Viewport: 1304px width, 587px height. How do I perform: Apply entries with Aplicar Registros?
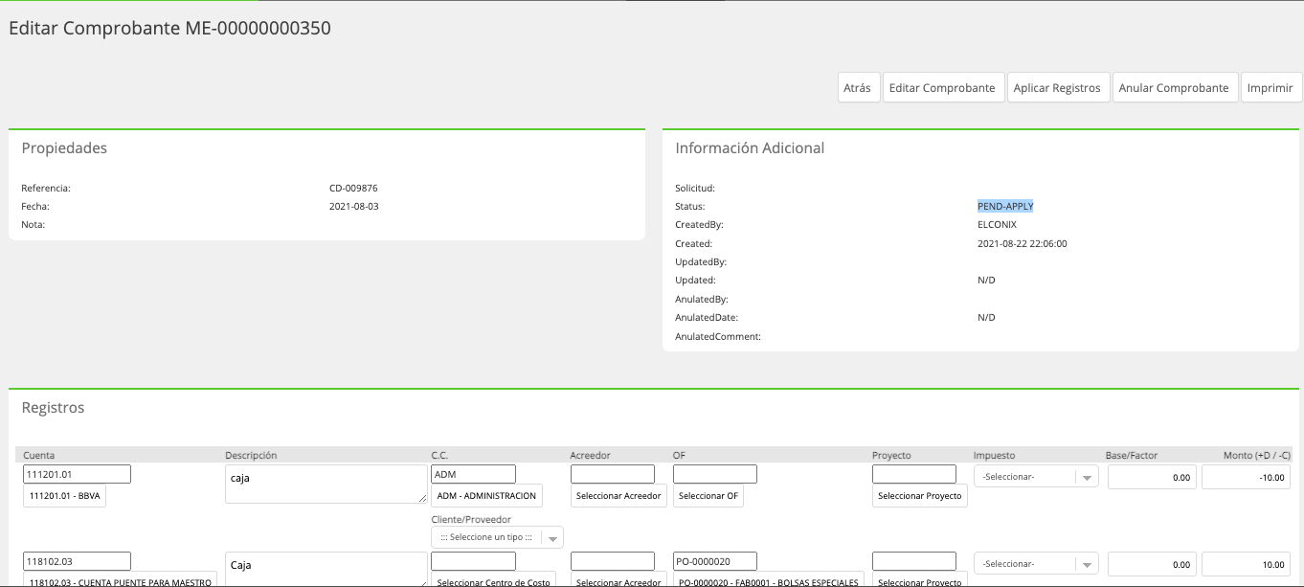pyautogui.click(x=1058, y=87)
